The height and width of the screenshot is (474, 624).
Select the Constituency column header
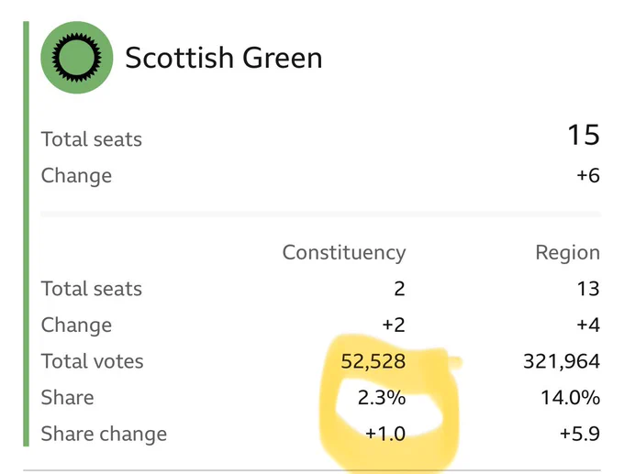344,253
